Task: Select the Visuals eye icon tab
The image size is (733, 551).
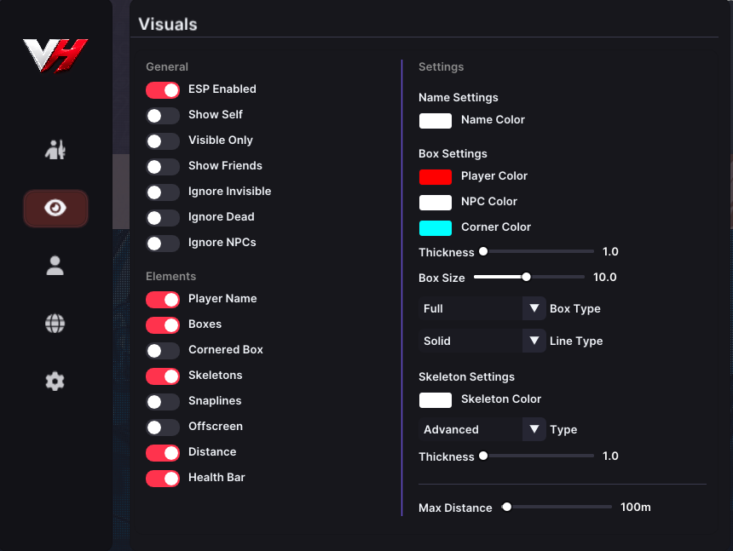Action: [55, 209]
